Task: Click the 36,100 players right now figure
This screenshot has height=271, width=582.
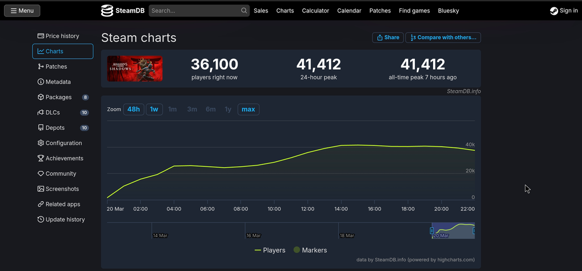Action: click(x=214, y=65)
